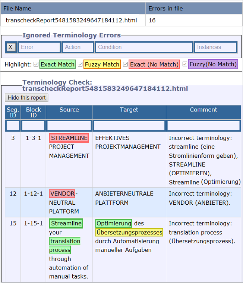The image size is (243, 283).
Task: Click the red Exact (No Match) label
Action: (x=154, y=65)
